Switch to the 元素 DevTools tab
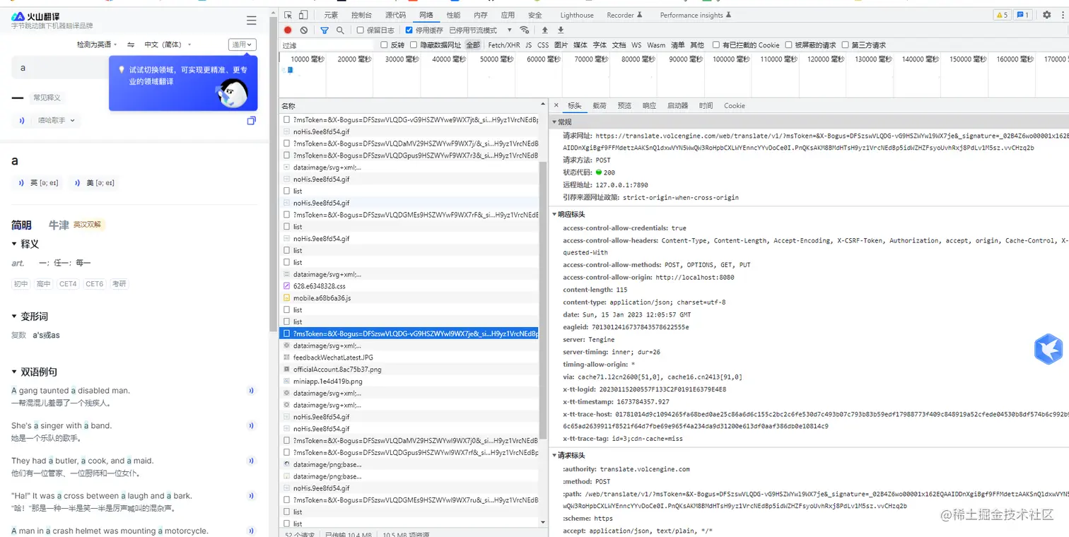 click(x=331, y=15)
